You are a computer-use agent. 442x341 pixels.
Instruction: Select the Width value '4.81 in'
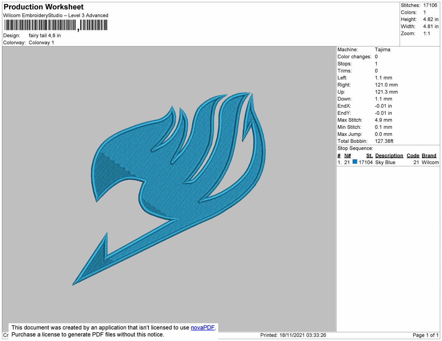coord(431,26)
